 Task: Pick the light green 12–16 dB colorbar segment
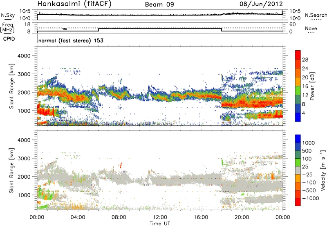(298, 91)
